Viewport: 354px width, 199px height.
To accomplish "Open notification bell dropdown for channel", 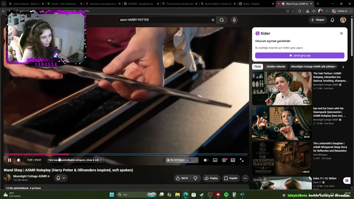I will click(x=61, y=178).
